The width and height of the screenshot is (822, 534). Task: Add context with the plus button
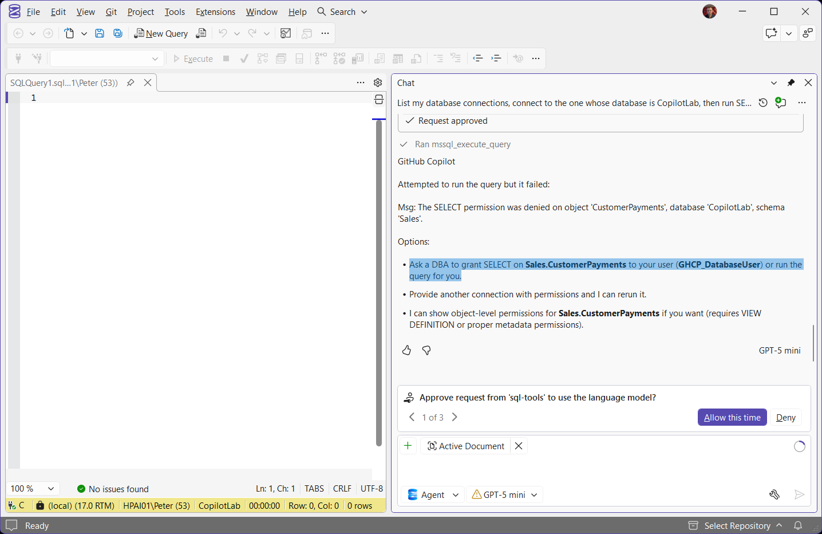408,446
